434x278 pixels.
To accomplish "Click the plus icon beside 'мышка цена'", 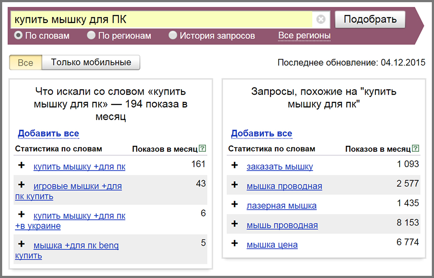I will coord(235,243).
